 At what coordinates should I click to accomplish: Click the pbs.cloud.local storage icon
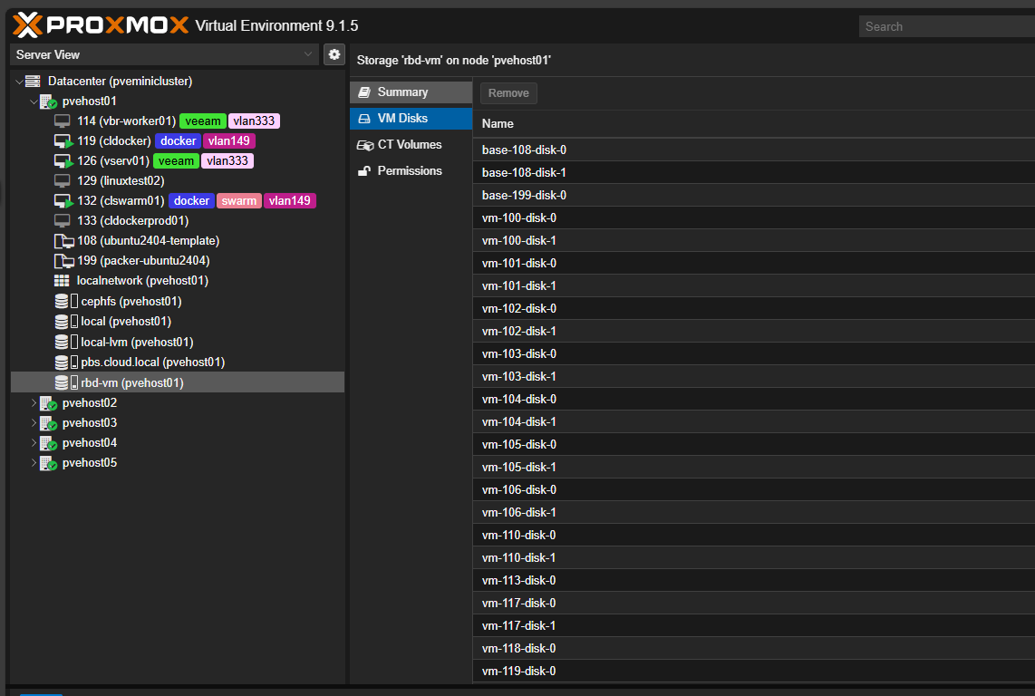66,362
